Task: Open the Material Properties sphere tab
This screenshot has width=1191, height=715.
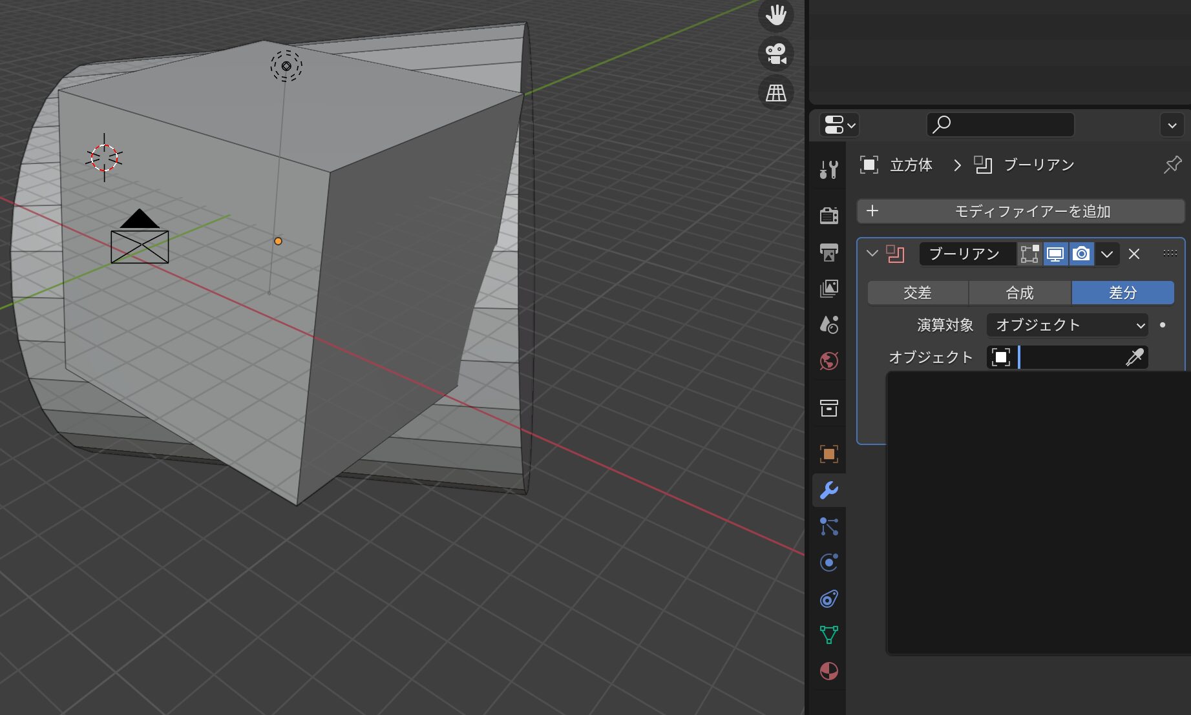Action: tap(829, 671)
